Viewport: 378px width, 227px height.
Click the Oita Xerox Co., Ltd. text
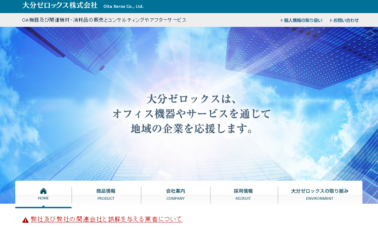click(x=123, y=6)
